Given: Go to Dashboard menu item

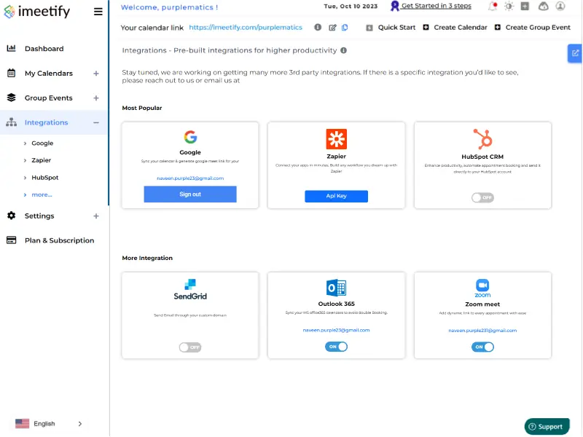Looking at the screenshot, I should pos(44,49).
